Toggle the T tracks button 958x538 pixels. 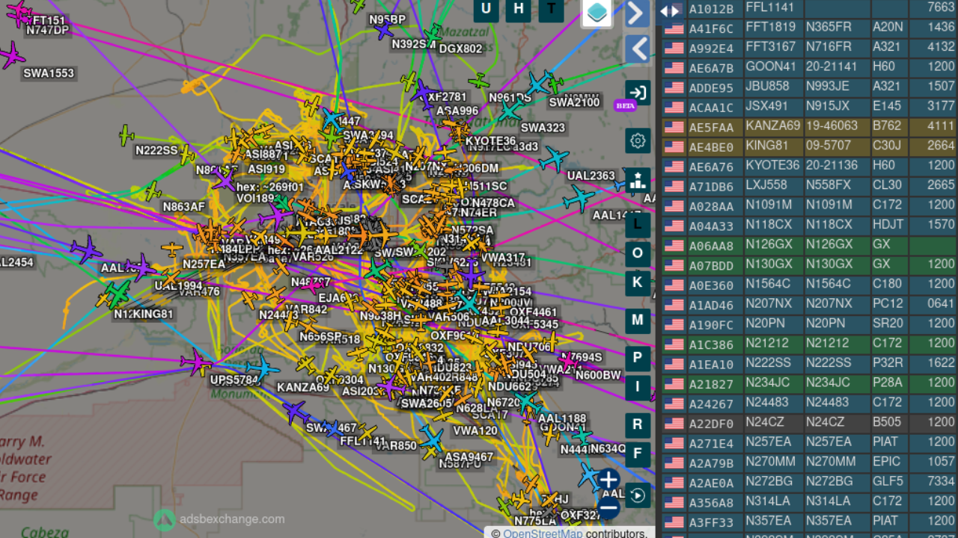pos(552,9)
